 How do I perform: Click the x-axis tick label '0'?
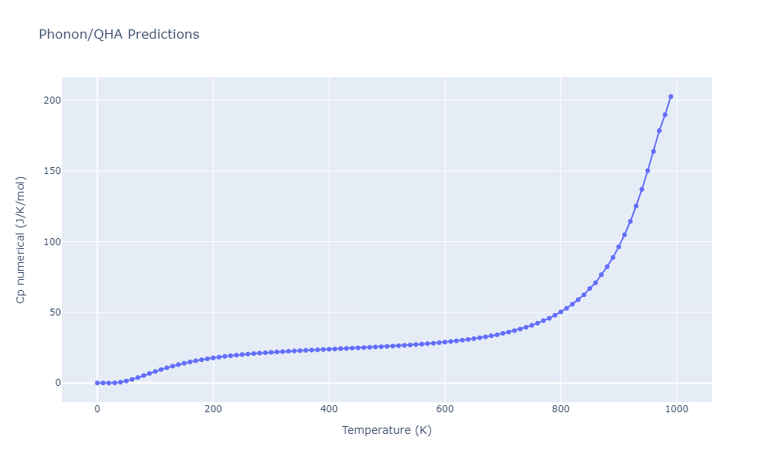(x=97, y=408)
